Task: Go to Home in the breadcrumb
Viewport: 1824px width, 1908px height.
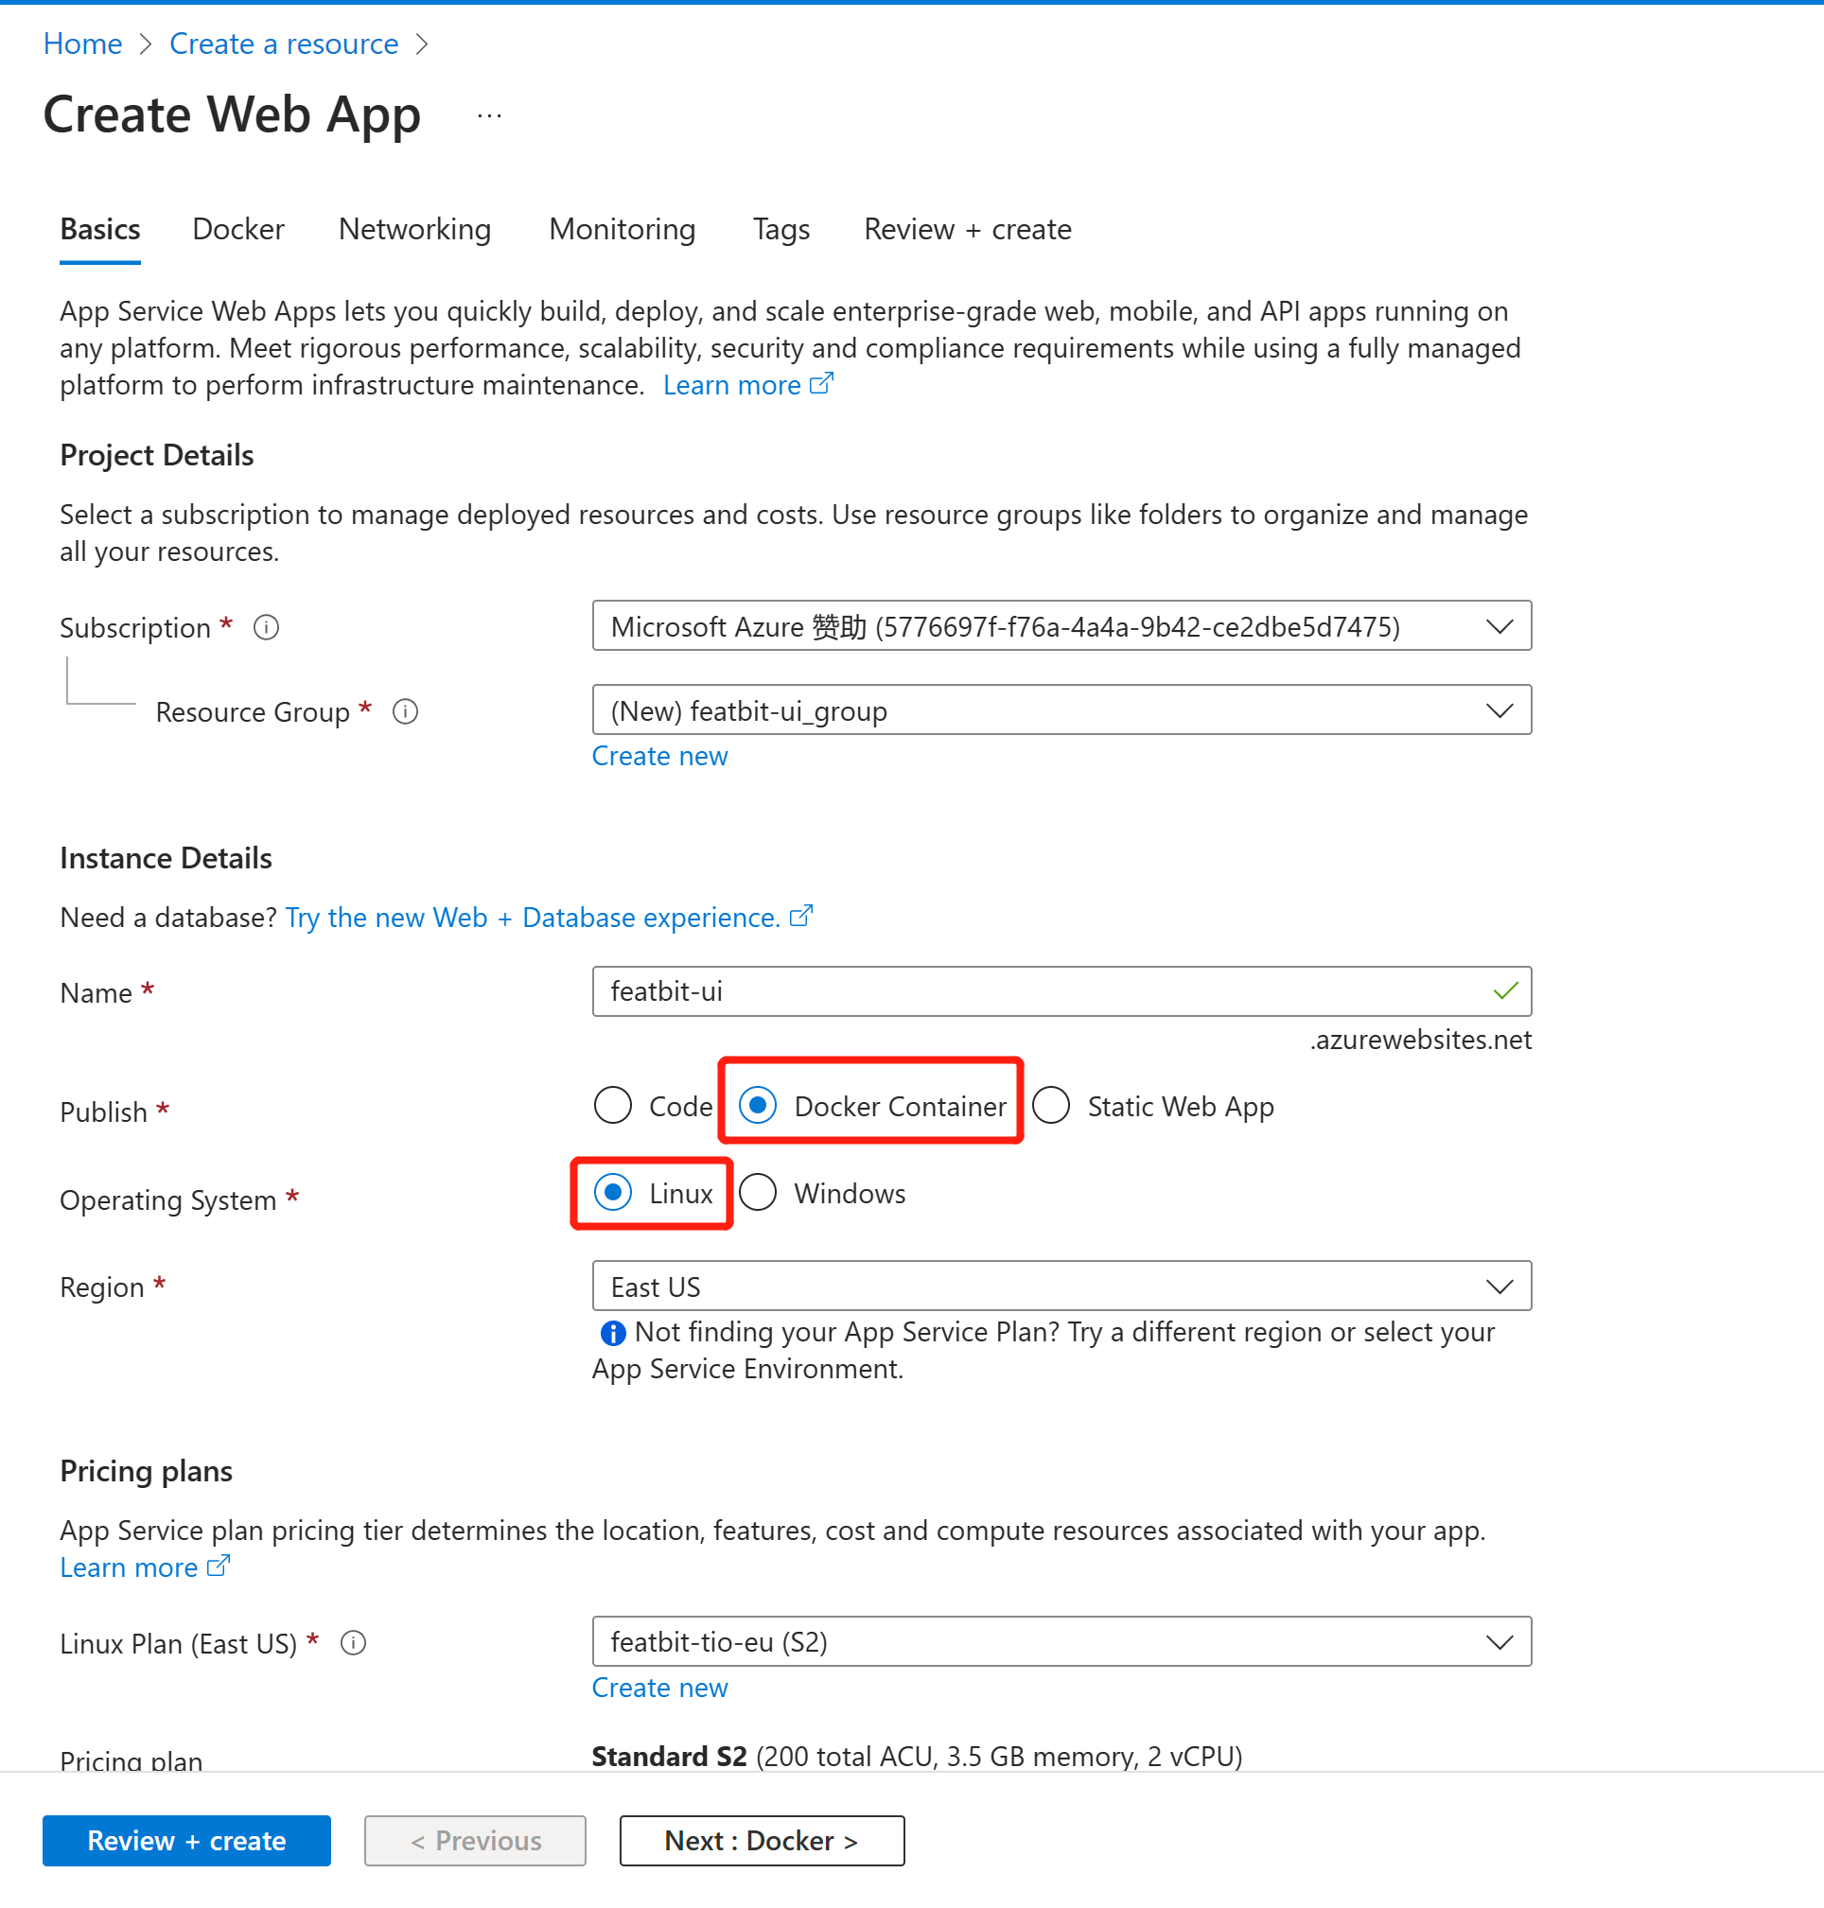Action: [x=82, y=44]
